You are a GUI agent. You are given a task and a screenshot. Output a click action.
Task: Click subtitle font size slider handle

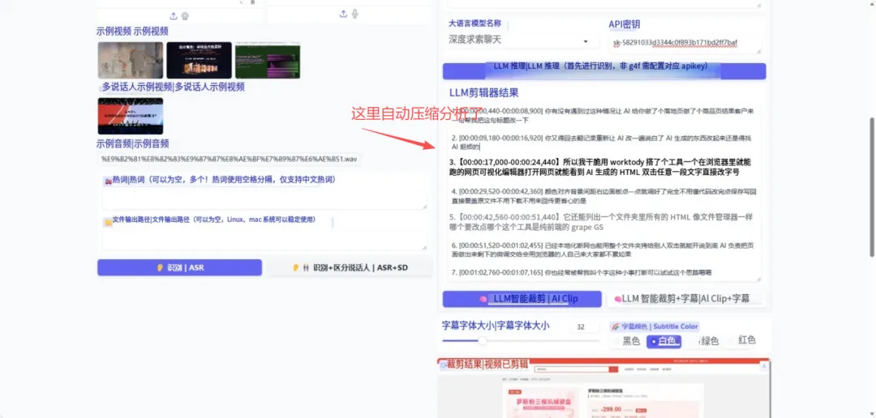[x=483, y=340]
